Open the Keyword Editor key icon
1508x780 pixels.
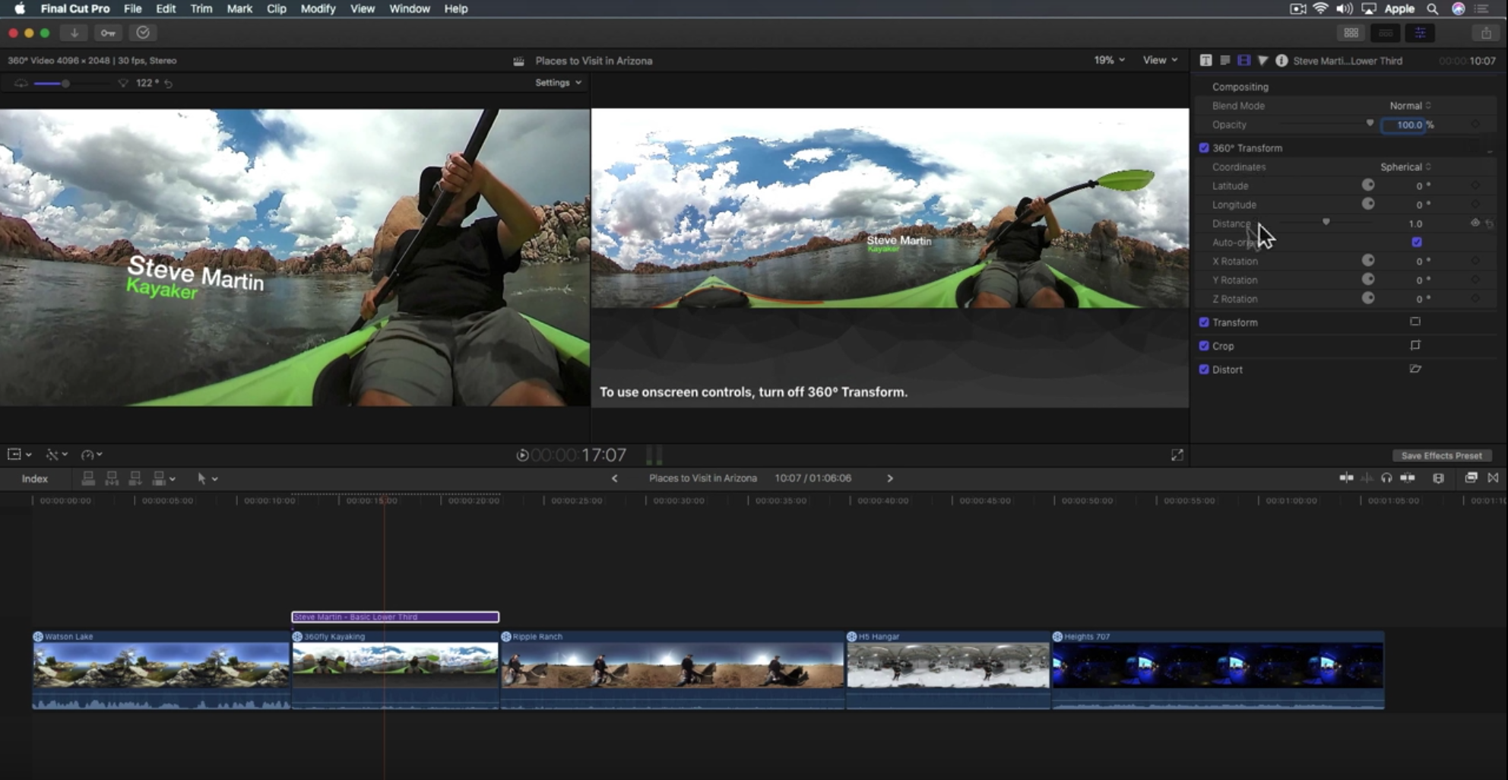coord(108,33)
